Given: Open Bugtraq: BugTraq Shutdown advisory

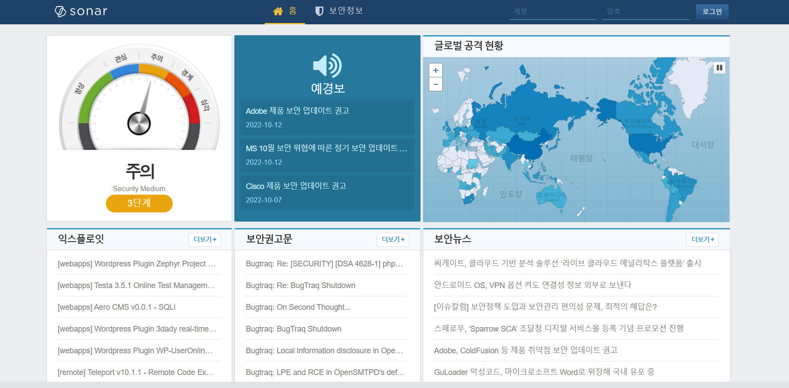Looking at the screenshot, I should 294,329.
